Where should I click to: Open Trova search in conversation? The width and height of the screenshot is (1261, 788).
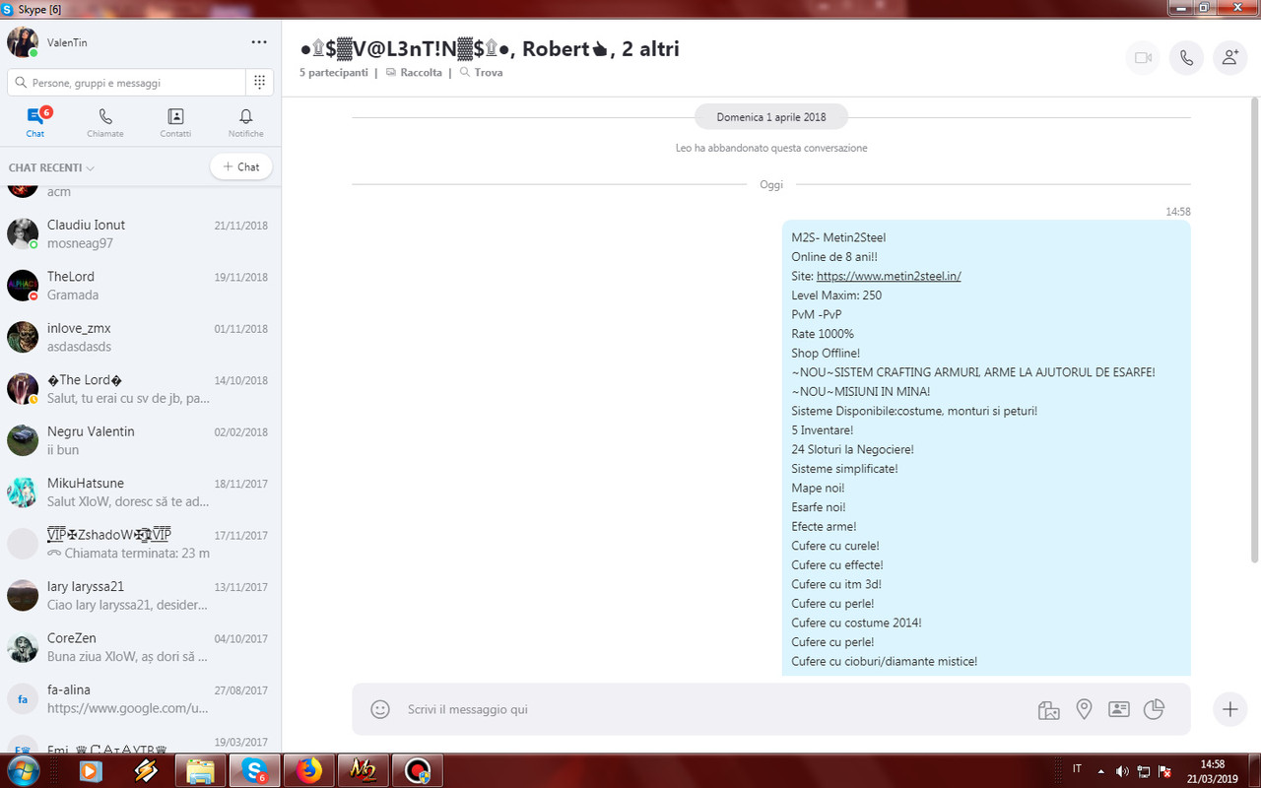pyautogui.click(x=481, y=73)
